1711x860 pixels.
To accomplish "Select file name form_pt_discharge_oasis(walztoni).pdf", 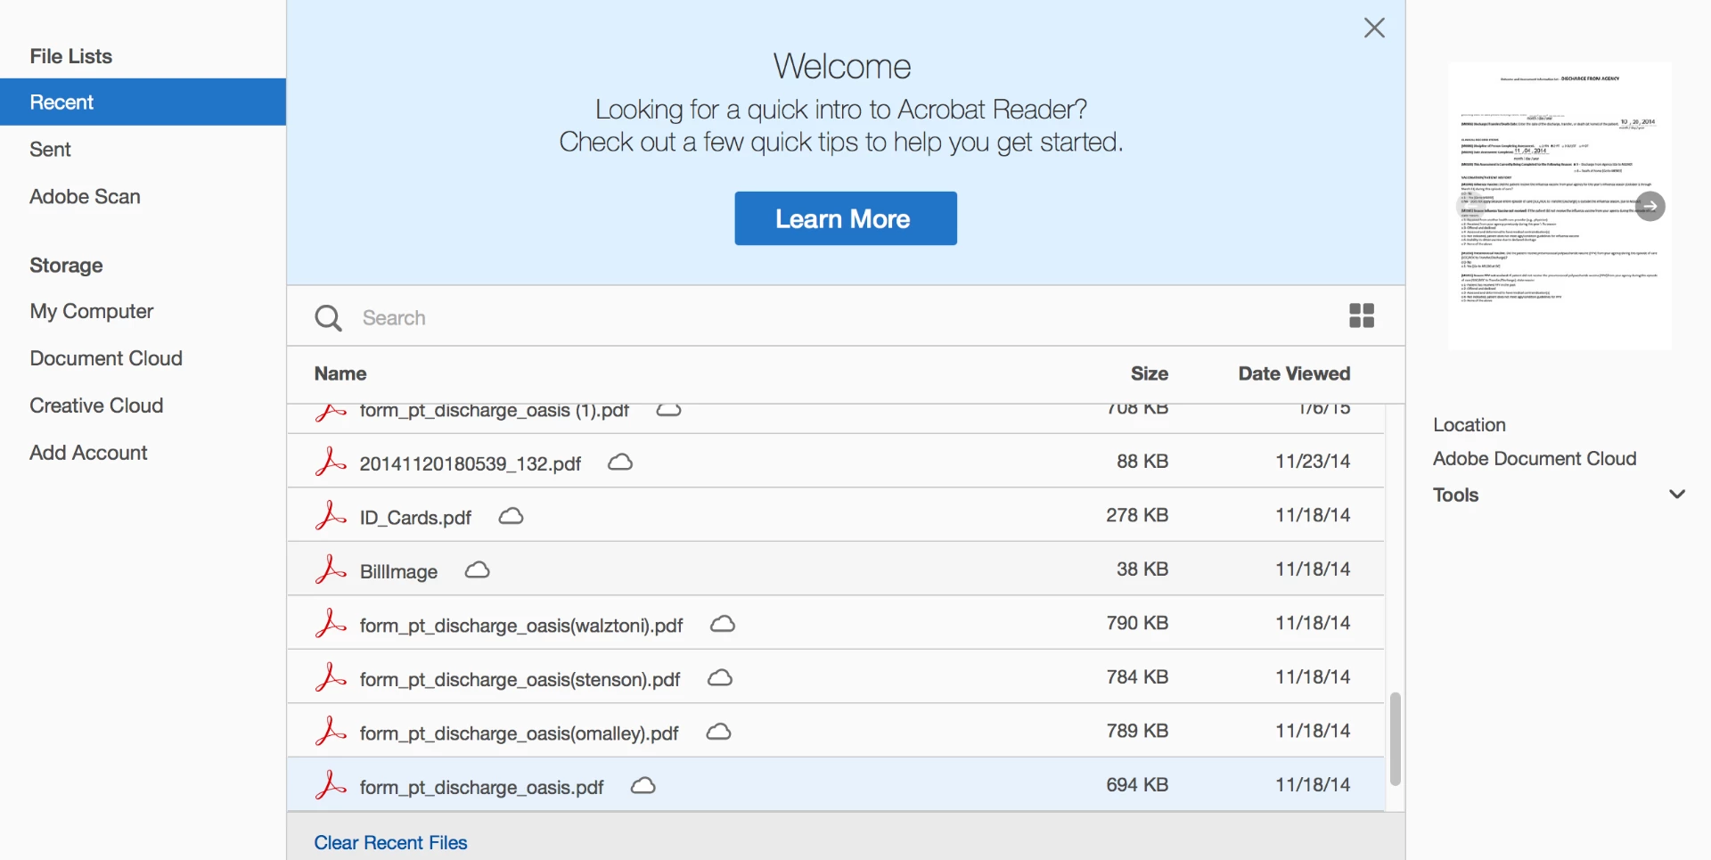I will click(521, 626).
